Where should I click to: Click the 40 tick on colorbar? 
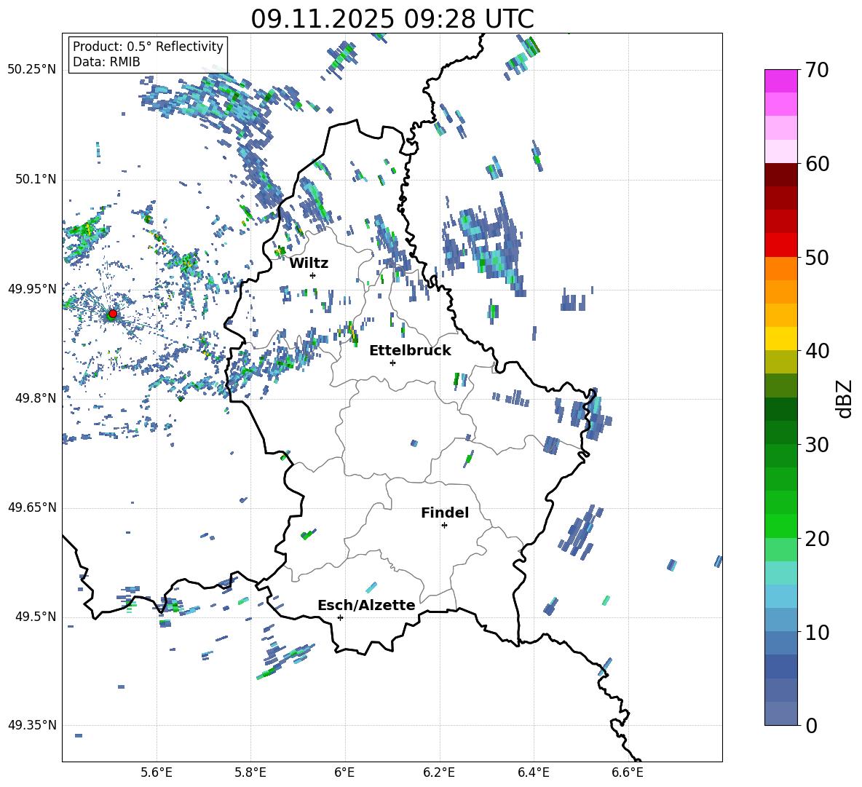coord(818,351)
